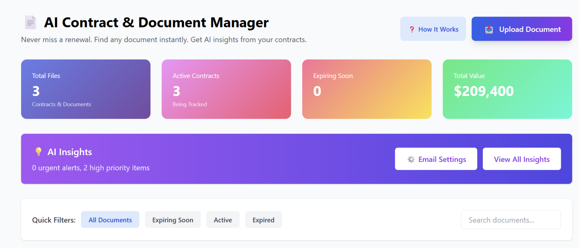Select the All Documents quick filter

[x=110, y=220]
